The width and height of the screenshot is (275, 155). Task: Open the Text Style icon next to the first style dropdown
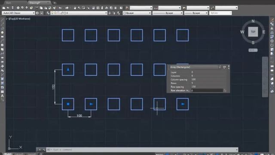coord(127,8)
